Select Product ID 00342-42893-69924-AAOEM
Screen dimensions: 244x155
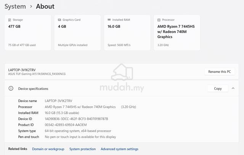click(66, 125)
